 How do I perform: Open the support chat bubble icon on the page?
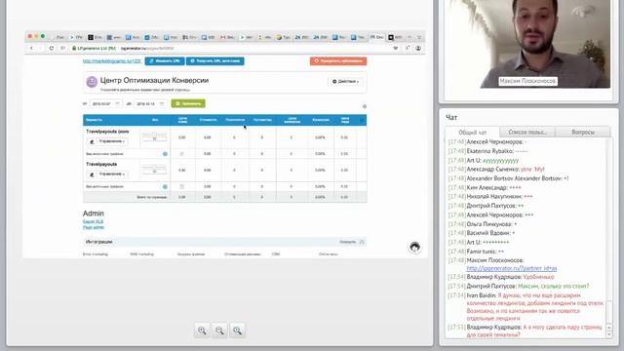[x=414, y=247]
